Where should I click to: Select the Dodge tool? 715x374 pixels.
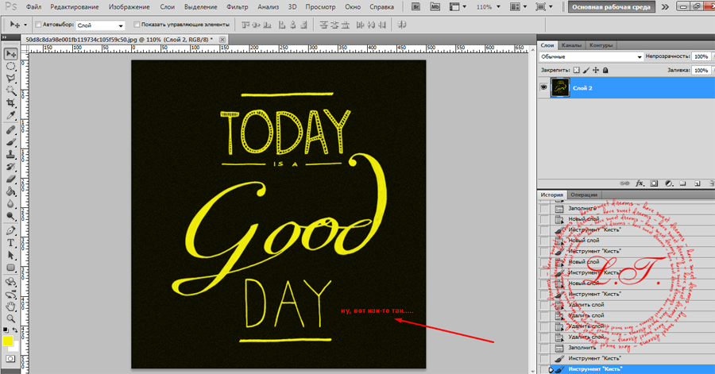[10, 217]
